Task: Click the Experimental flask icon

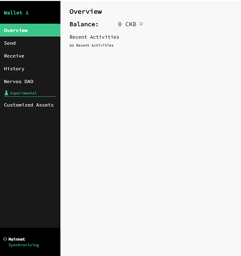Action: [6, 93]
